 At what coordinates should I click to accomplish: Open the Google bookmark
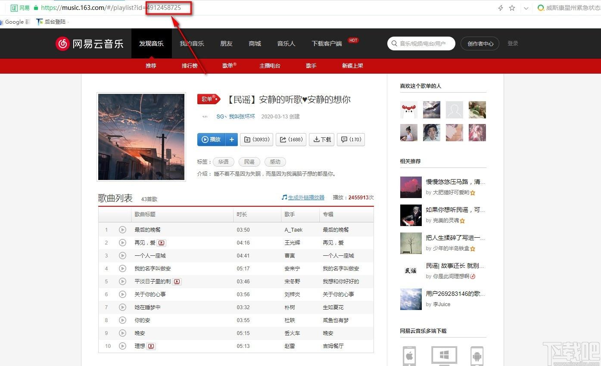pyautogui.click(x=15, y=22)
